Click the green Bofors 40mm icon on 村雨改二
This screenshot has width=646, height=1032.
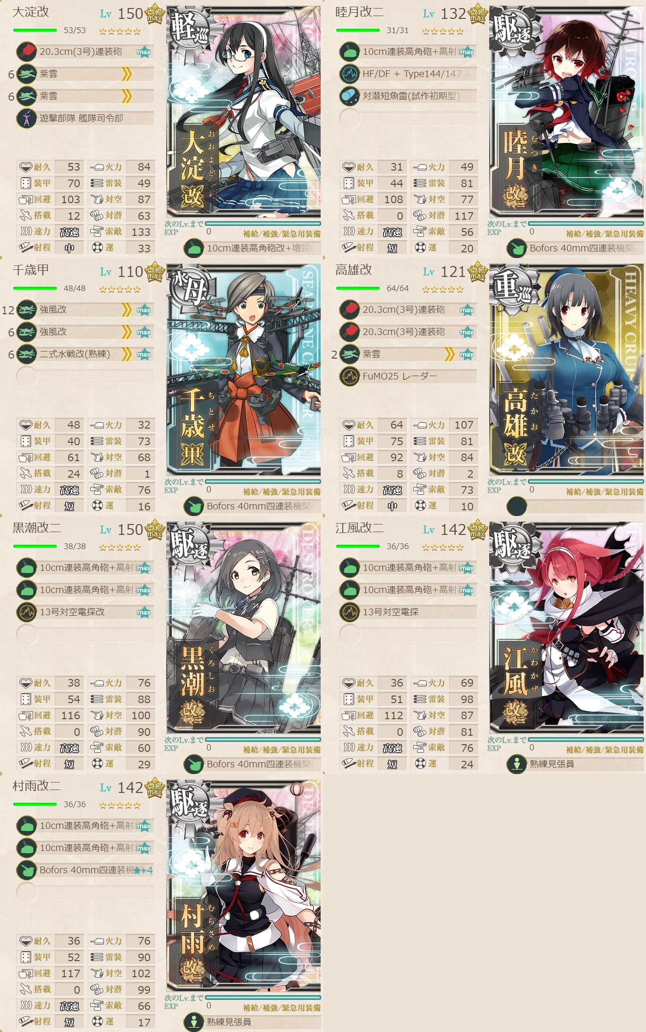click(26, 870)
